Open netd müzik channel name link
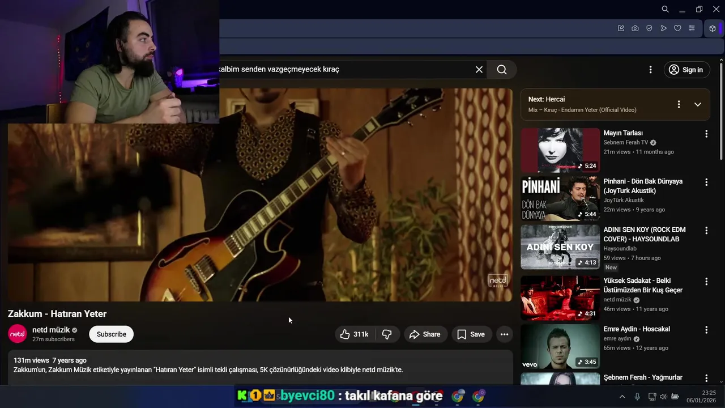The height and width of the screenshot is (408, 725). [x=51, y=330]
